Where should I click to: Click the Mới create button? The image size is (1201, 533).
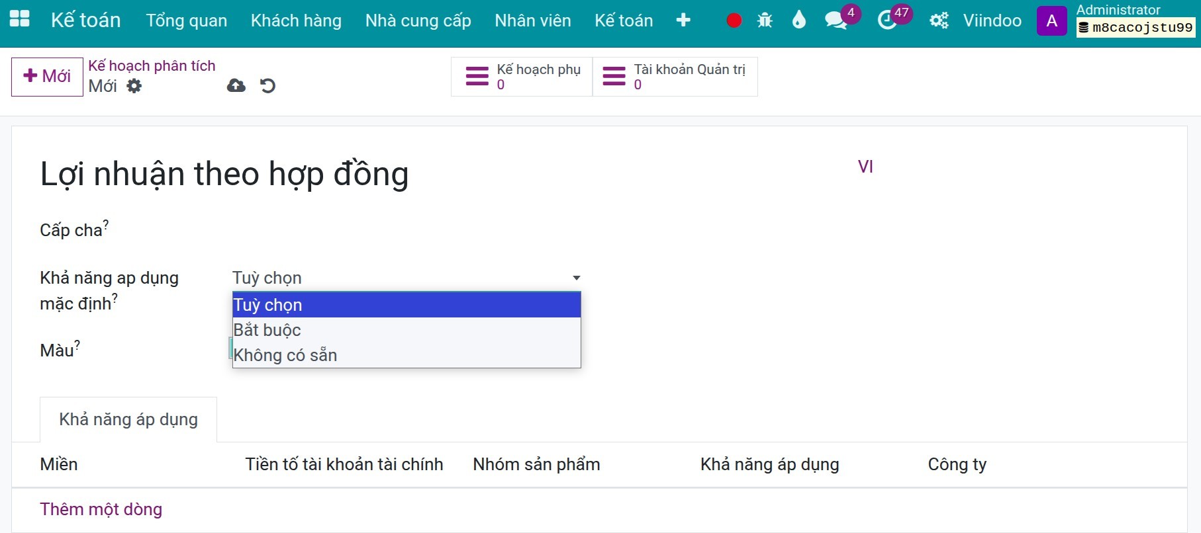pos(47,77)
